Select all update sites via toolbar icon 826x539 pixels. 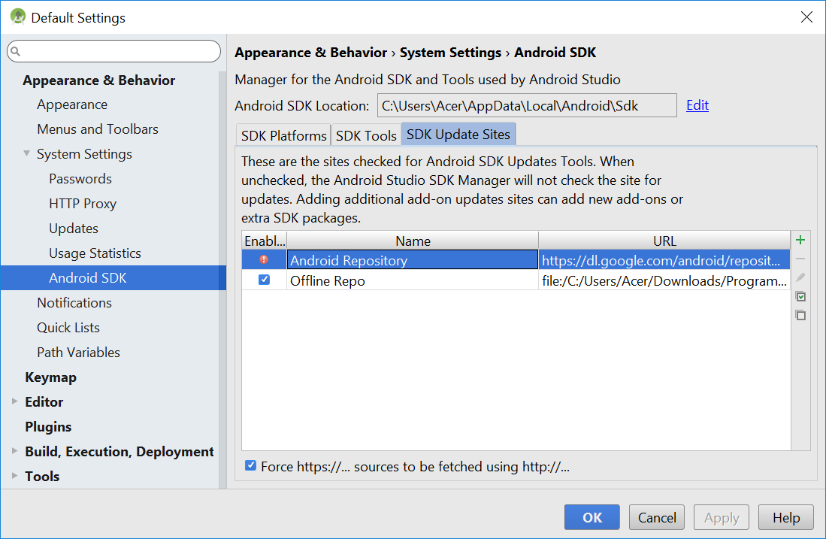tap(800, 296)
